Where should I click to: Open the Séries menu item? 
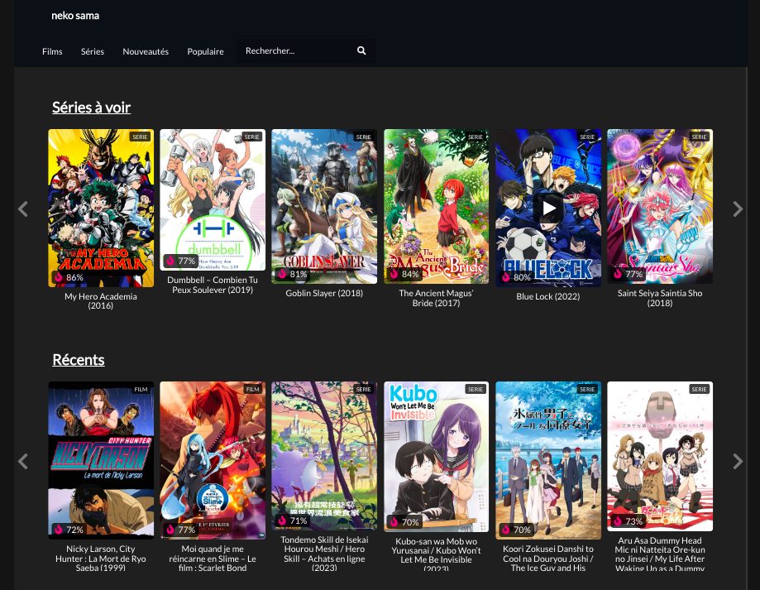point(93,51)
